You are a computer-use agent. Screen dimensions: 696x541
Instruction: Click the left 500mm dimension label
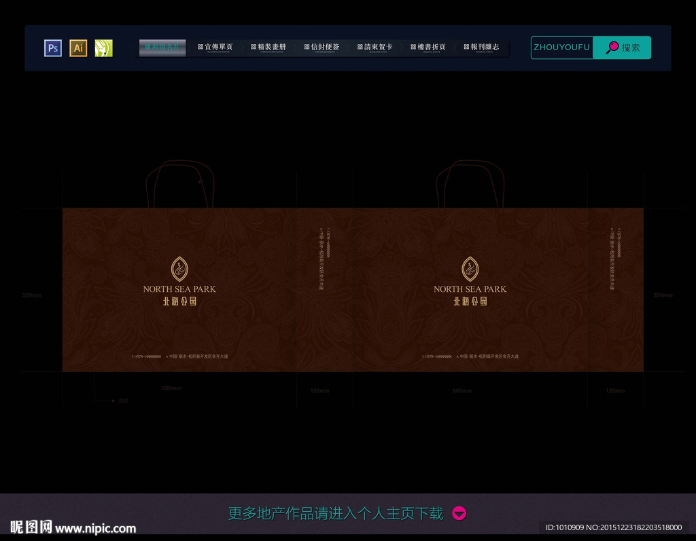171,388
